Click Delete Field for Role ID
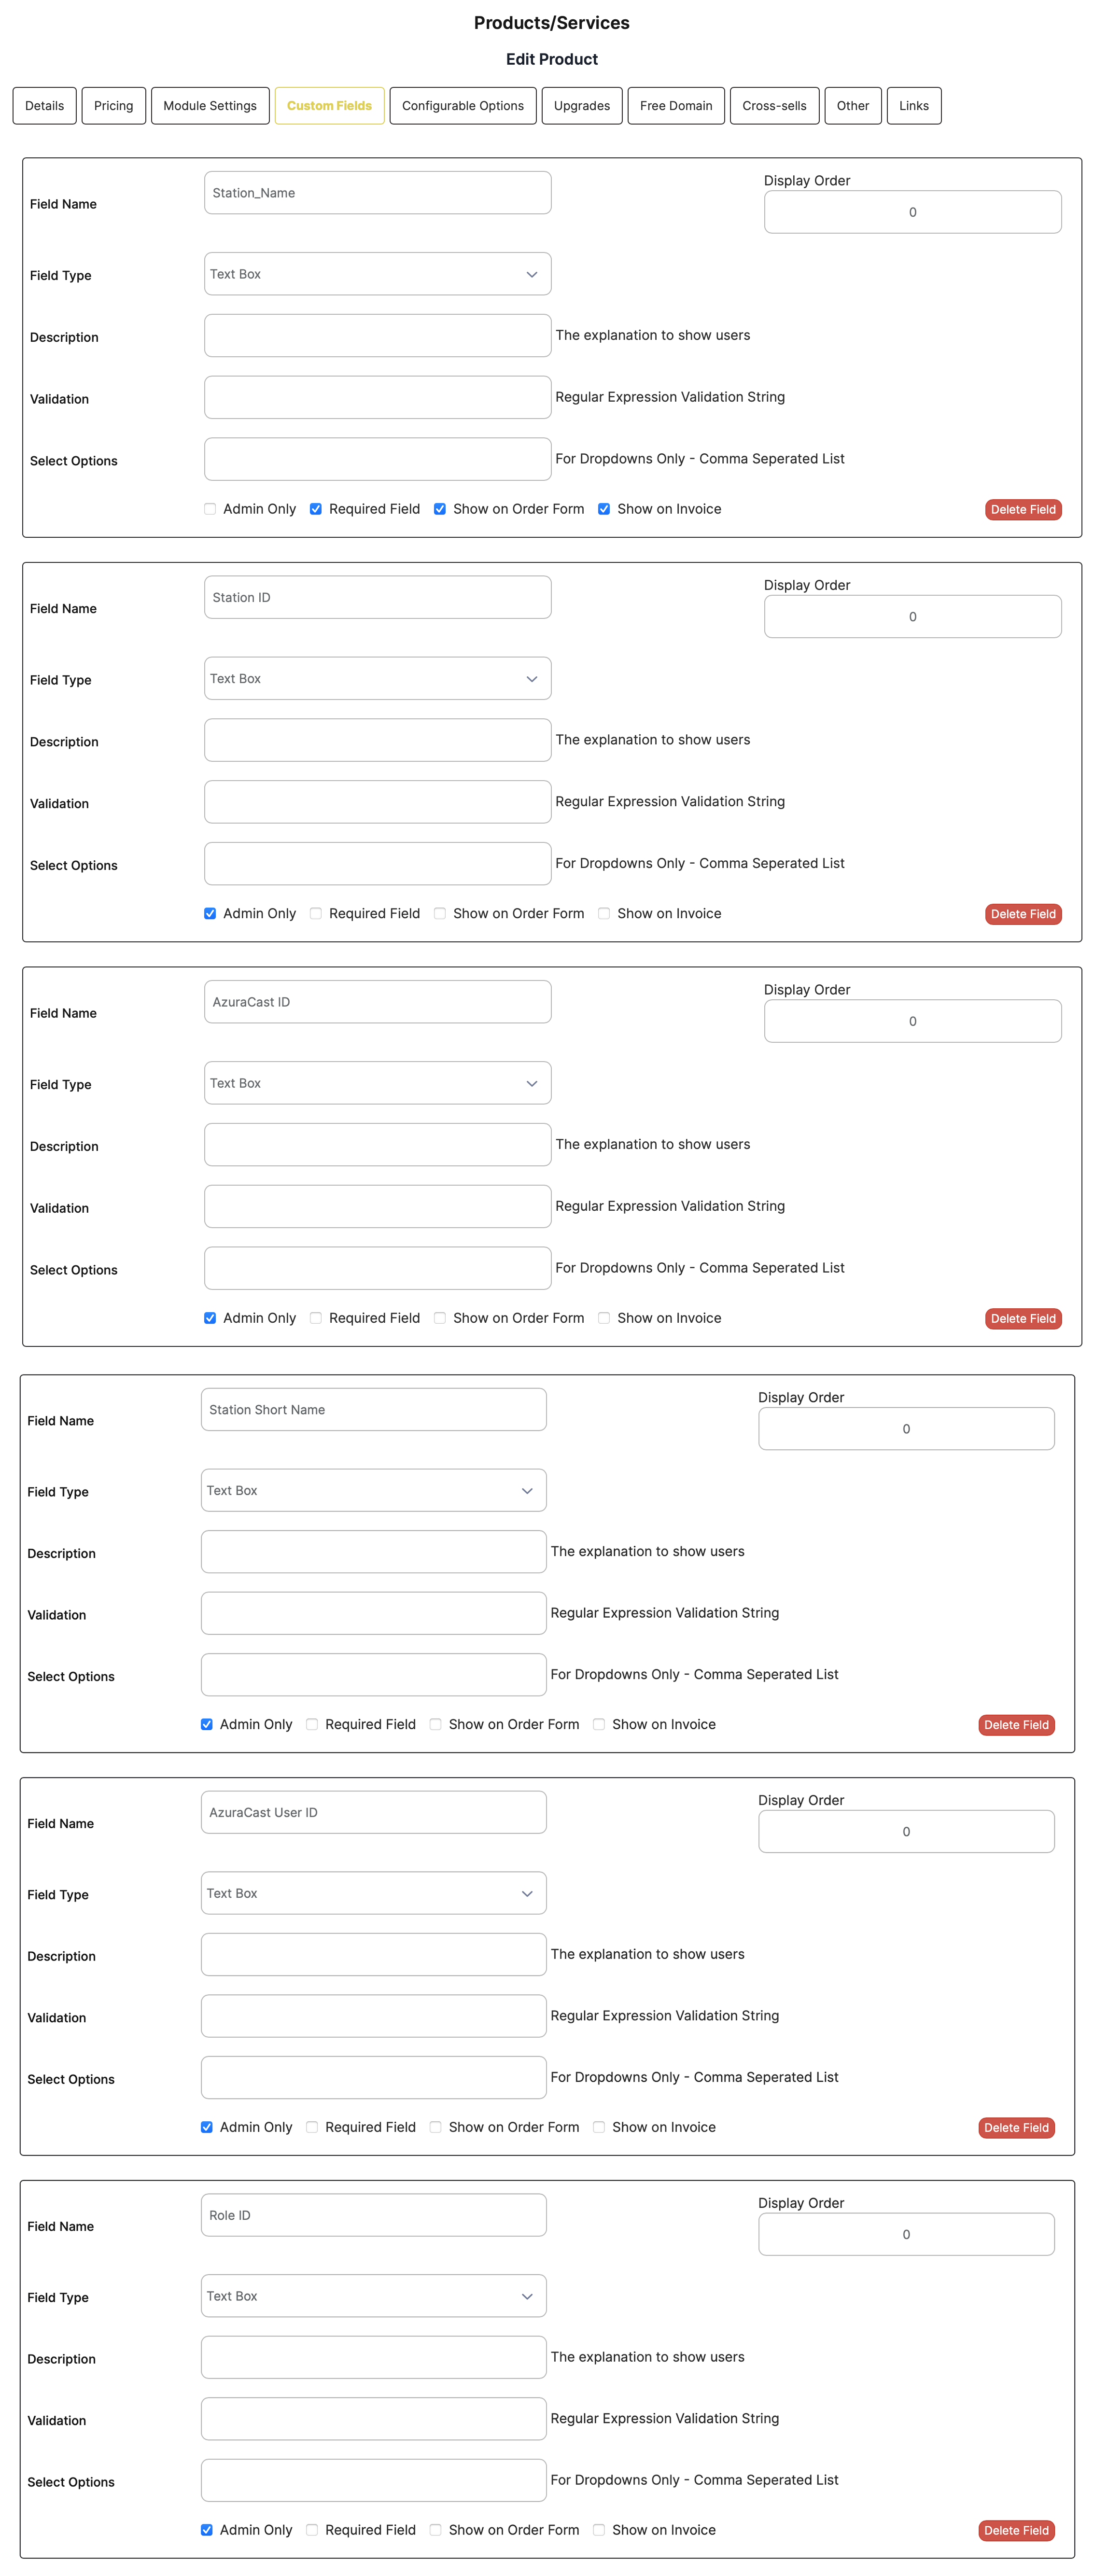Screen dimensions: 1094x2576 click(1015, 2530)
